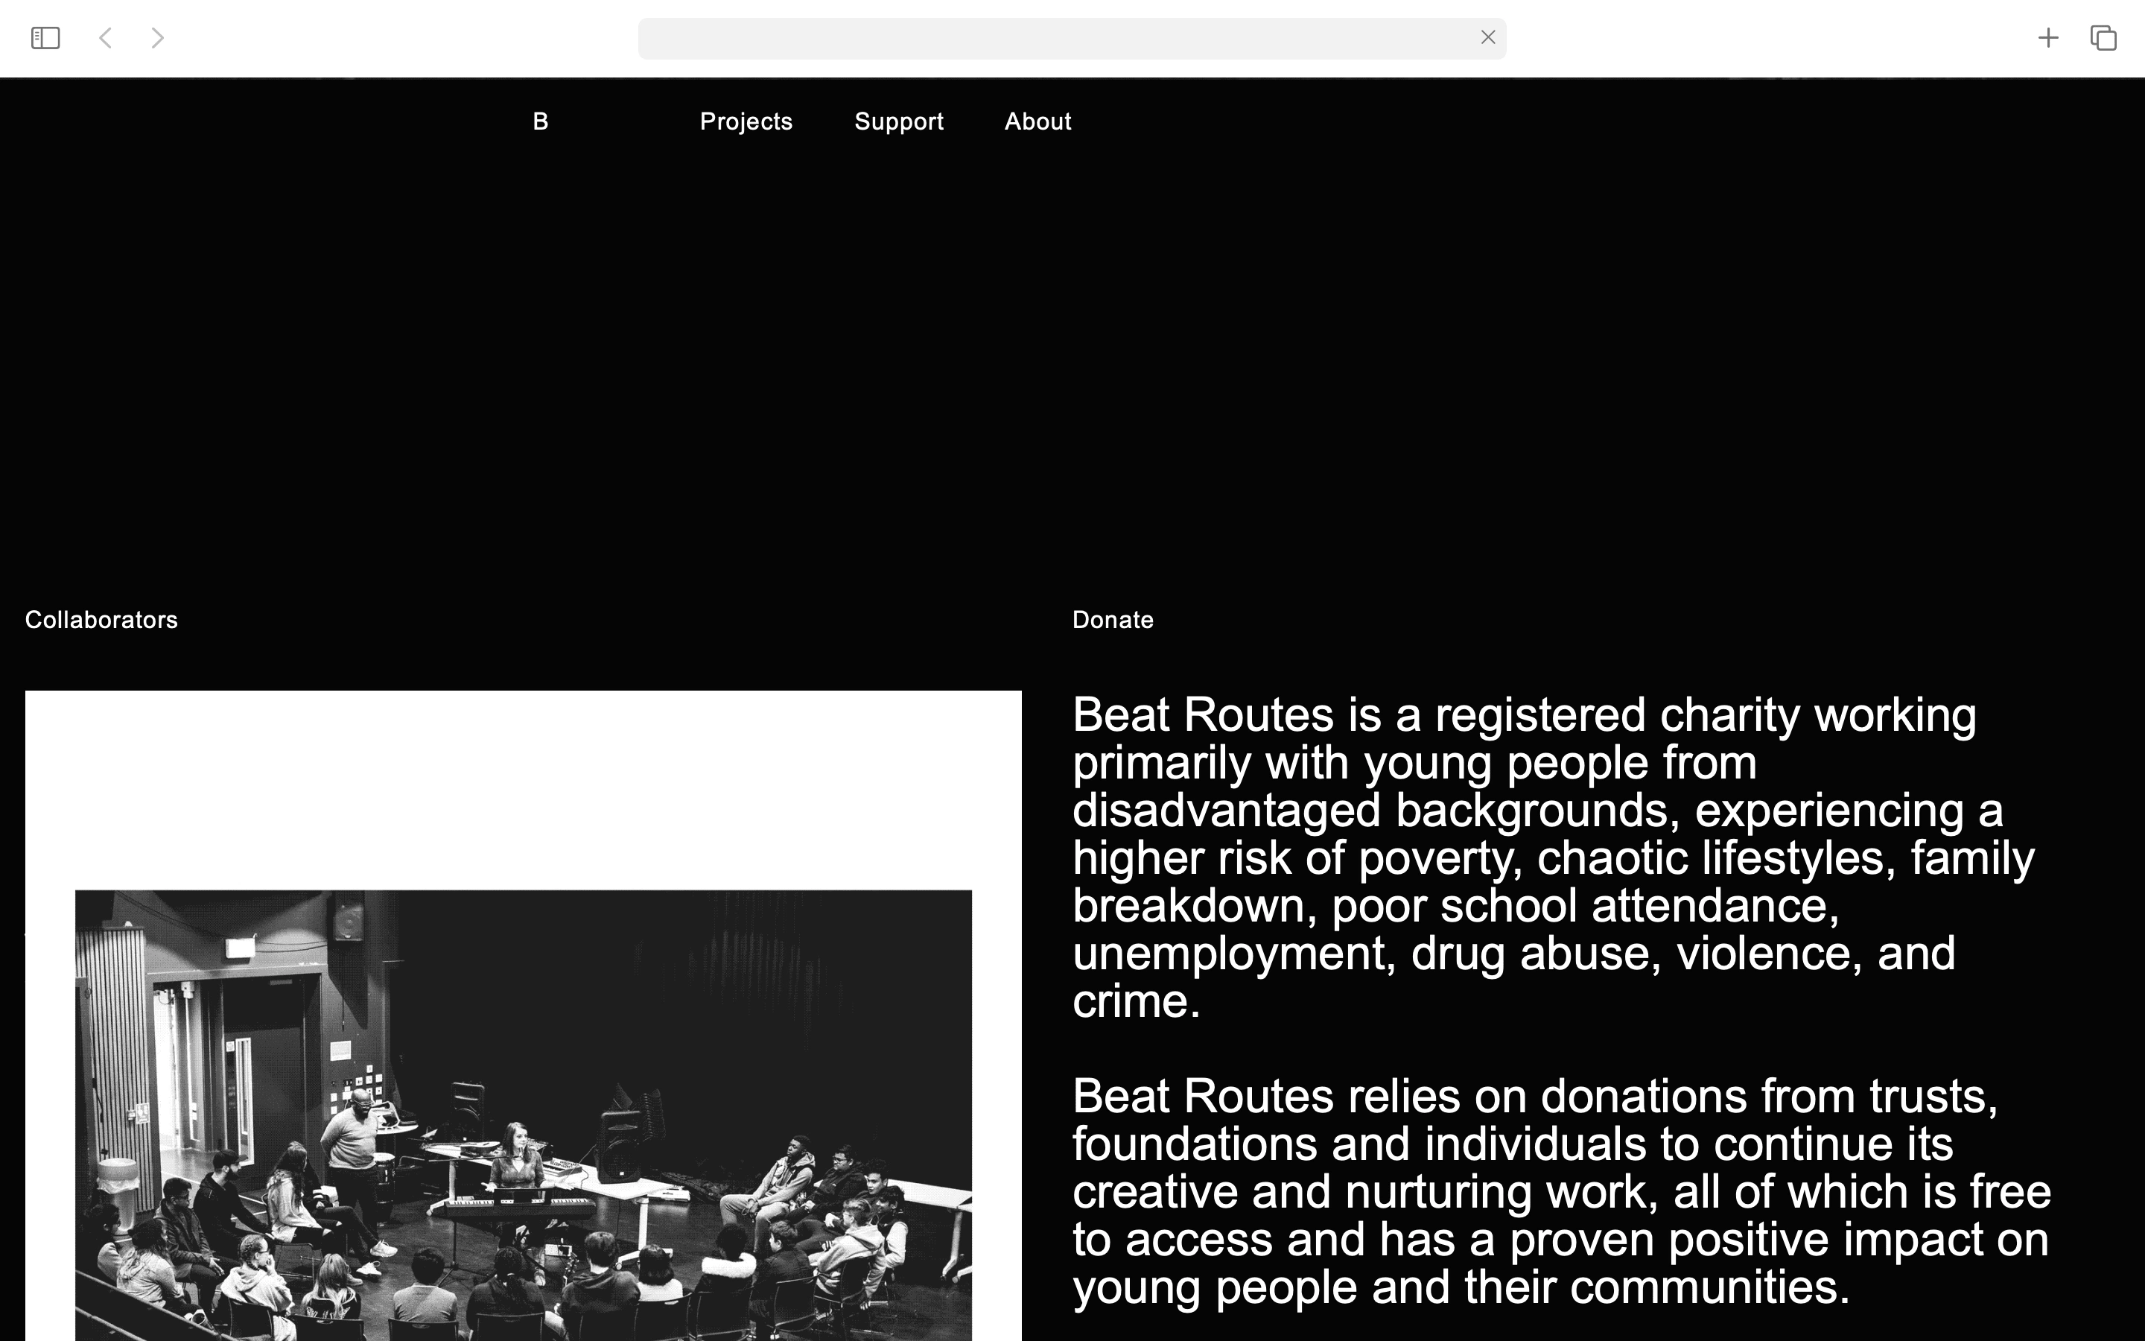Click the close search bar X icon
Viewport: 2145px width, 1341px height.
click(1487, 37)
